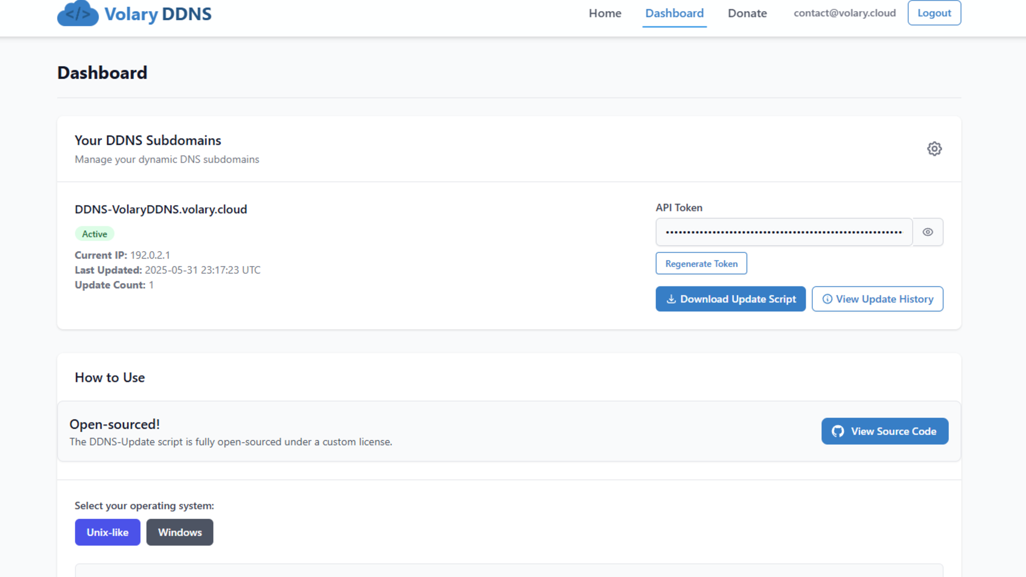Viewport: 1026px width, 577px height.
Task: Click the API Token label
Action: (x=679, y=208)
